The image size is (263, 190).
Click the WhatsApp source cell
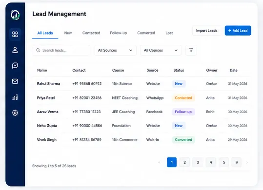(155, 98)
